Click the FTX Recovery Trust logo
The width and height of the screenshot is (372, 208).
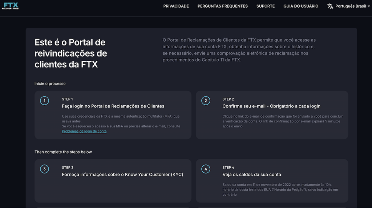11,6
